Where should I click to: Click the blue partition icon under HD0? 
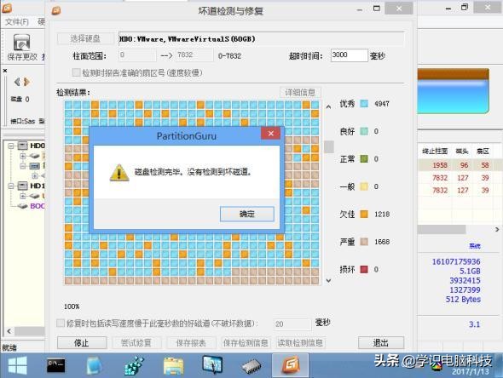(x=34, y=166)
